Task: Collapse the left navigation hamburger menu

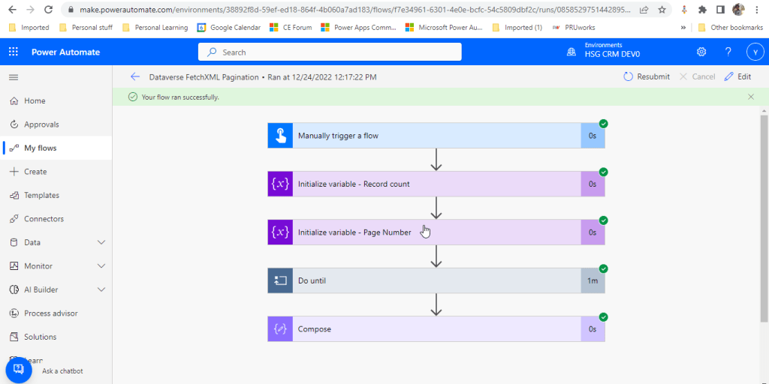Action: [x=14, y=77]
